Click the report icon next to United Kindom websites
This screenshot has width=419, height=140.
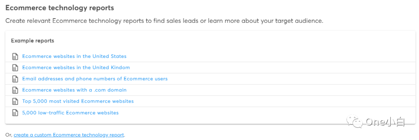15,68
